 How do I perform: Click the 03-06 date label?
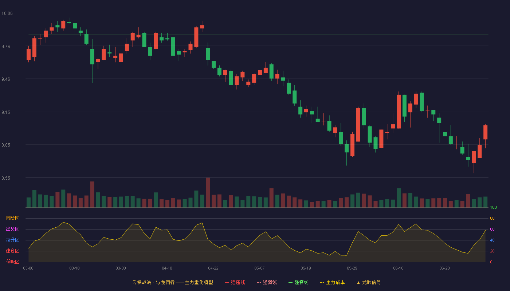click(x=28, y=268)
